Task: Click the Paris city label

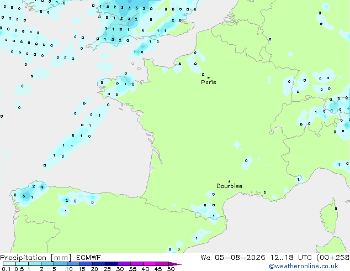Action: pyautogui.click(x=209, y=82)
